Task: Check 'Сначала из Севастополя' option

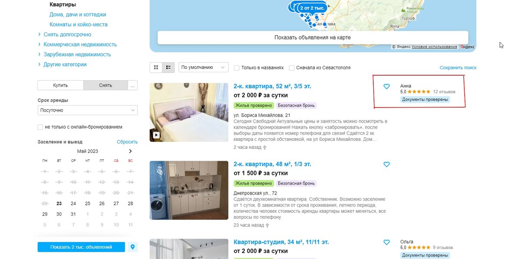Action: [292, 68]
